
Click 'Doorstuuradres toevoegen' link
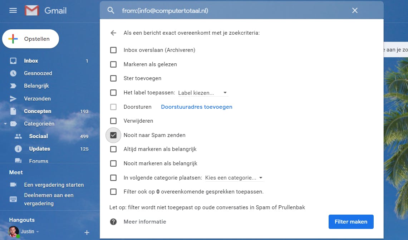[x=197, y=107]
